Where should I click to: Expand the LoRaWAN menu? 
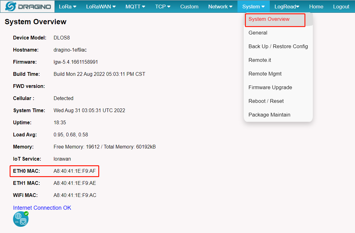point(101,7)
